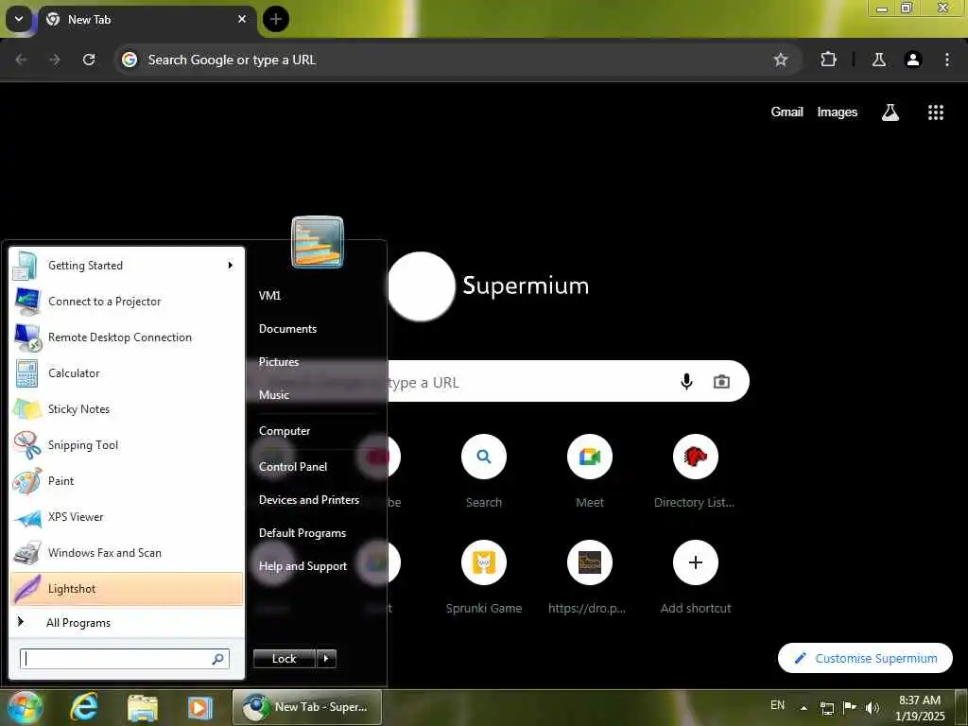This screenshot has height=726, width=968.
Task: Open Pictures library from Start menu
Action: [279, 362]
